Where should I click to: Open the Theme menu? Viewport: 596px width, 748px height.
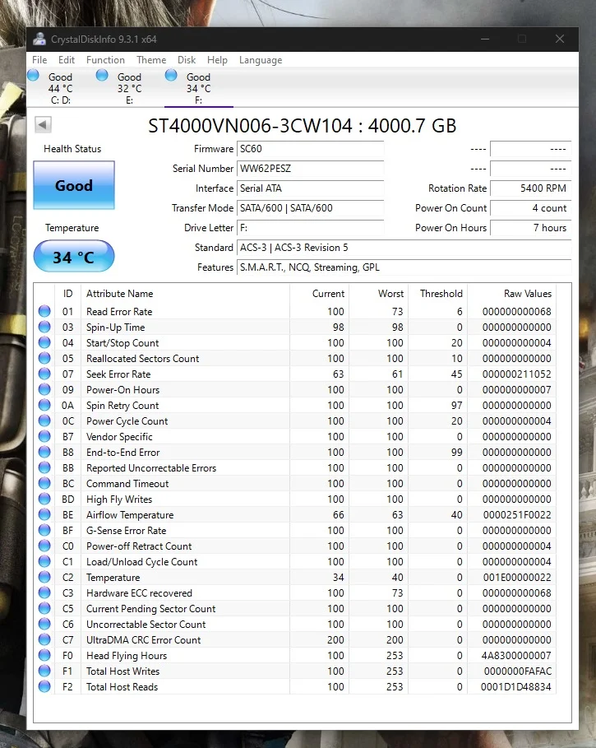pos(151,60)
